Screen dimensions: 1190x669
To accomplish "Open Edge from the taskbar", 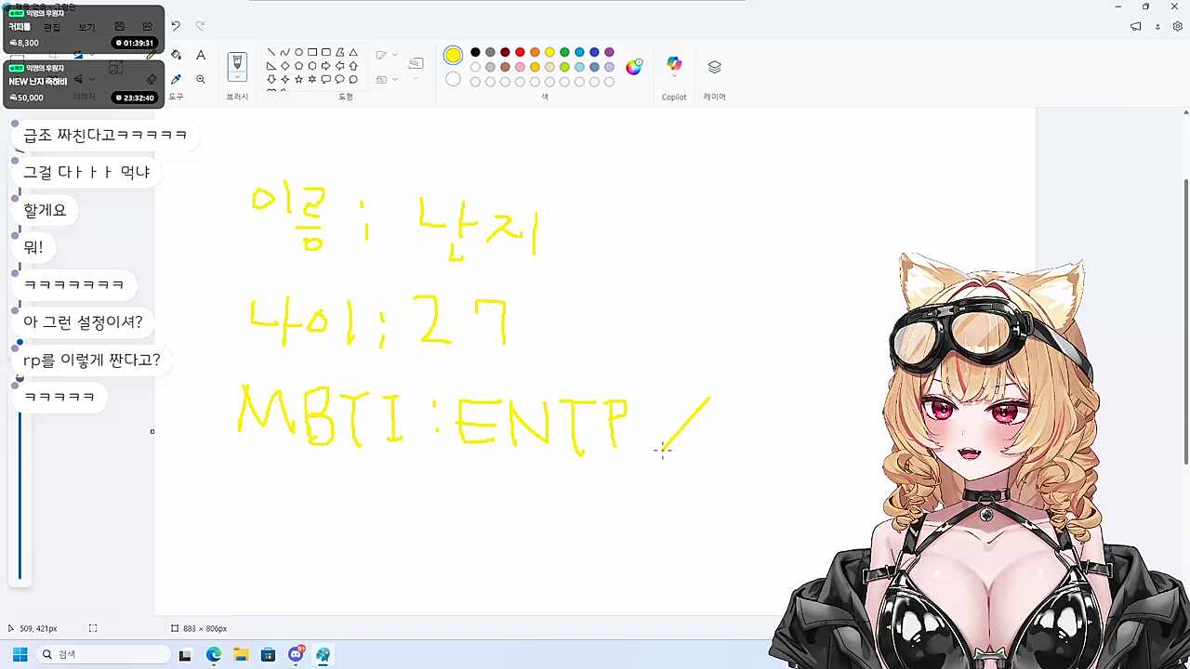I will point(213,654).
